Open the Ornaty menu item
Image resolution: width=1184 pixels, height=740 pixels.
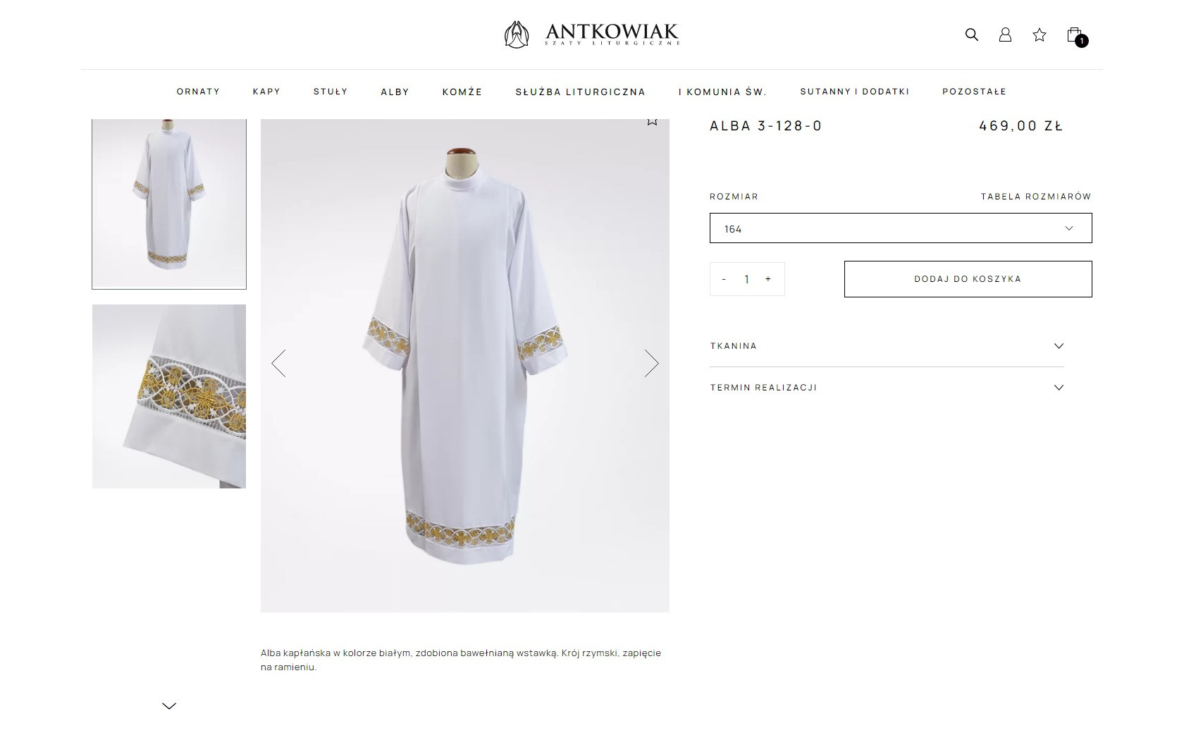tap(198, 92)
